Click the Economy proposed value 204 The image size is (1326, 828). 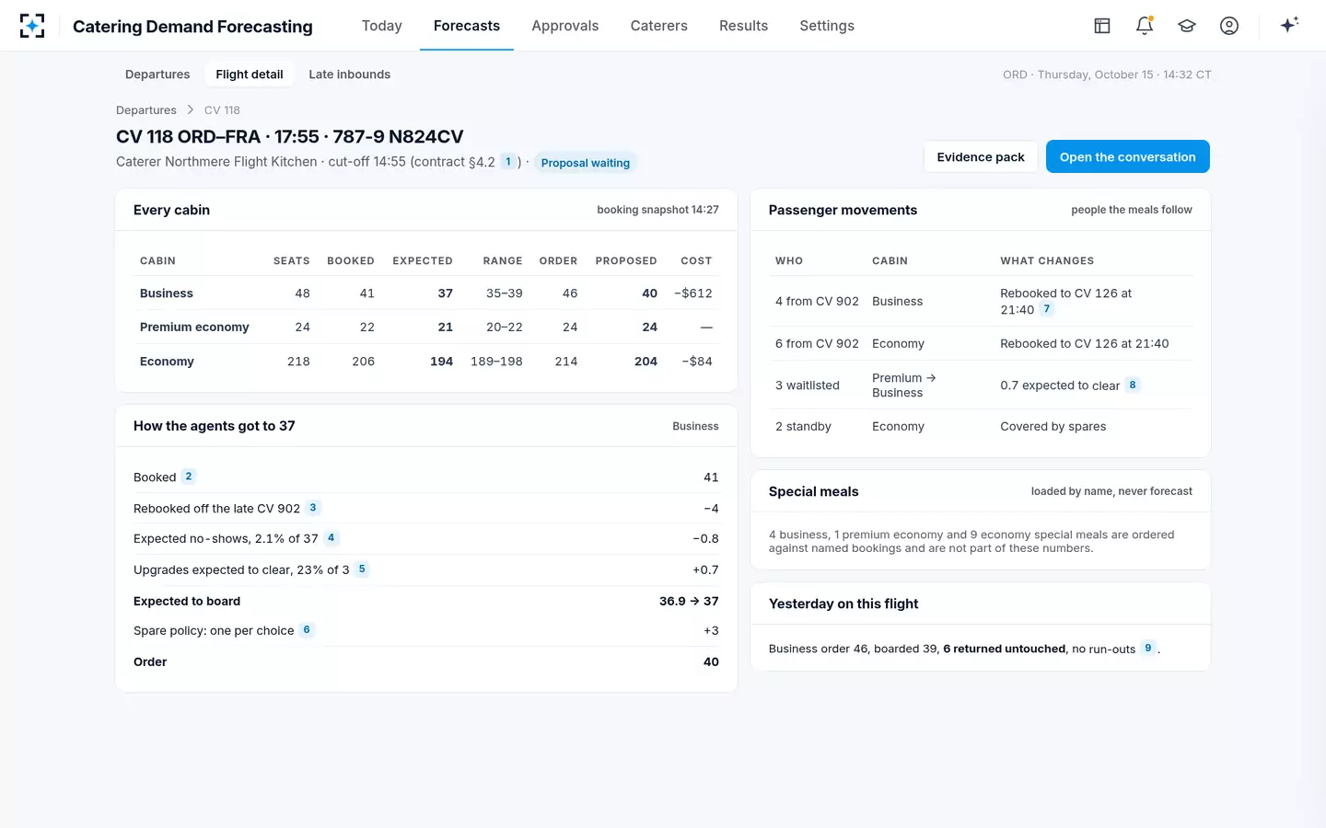(646, 362)
